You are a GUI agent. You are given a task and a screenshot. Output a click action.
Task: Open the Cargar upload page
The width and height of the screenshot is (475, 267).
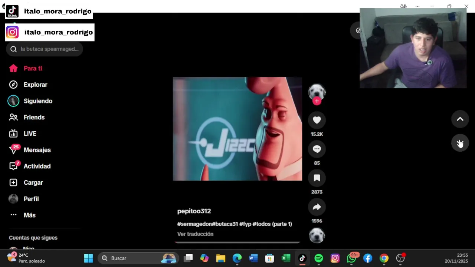[x=26, y=182]
